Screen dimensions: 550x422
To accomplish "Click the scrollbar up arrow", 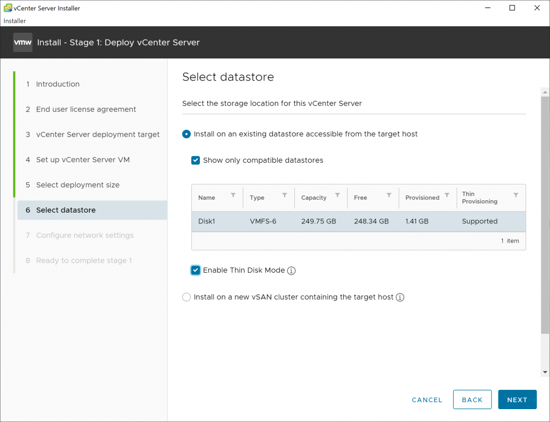I will [545, 92].
